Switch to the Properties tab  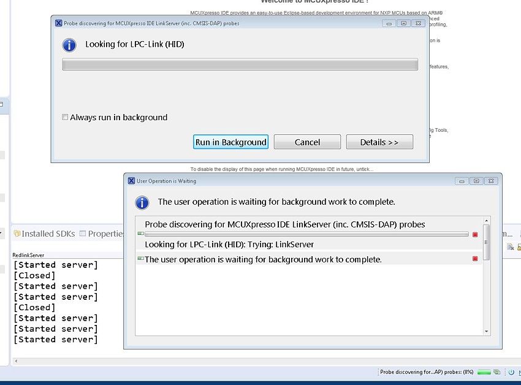(102, 234)
